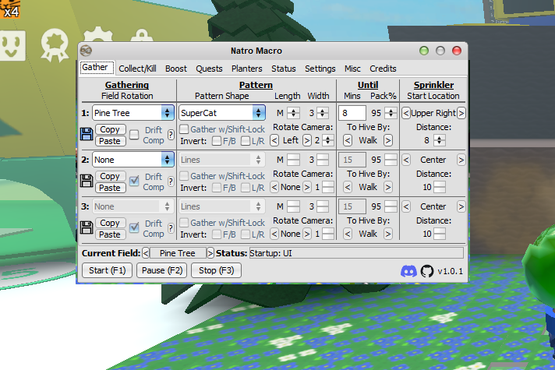555x370 pixels.
Task: Cycle field 2 sprinkler location forward
Action: coord(461,160)
